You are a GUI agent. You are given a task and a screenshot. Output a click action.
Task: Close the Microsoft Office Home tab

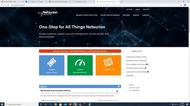[23, 2]
